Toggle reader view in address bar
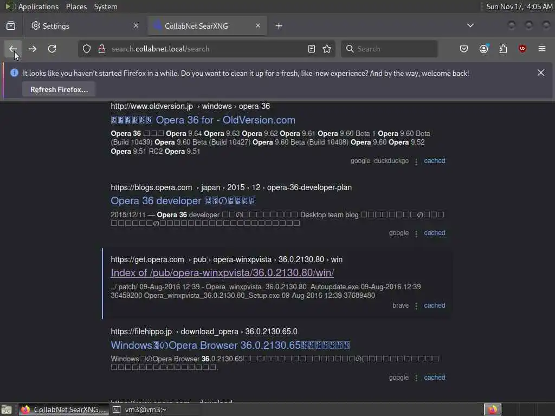The image size is (555, 416). click(x=312, y=49)
